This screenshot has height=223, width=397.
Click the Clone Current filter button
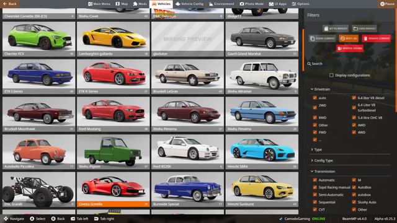click(323, 38)
